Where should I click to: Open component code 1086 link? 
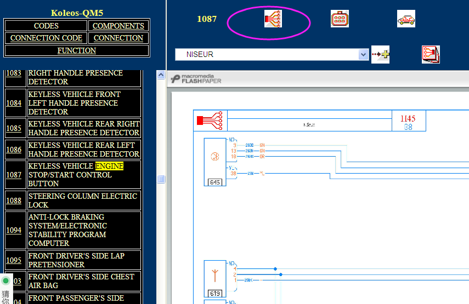(x=14, y=150)
